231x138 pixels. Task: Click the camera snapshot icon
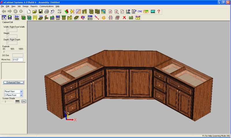[x=131, y=18]
